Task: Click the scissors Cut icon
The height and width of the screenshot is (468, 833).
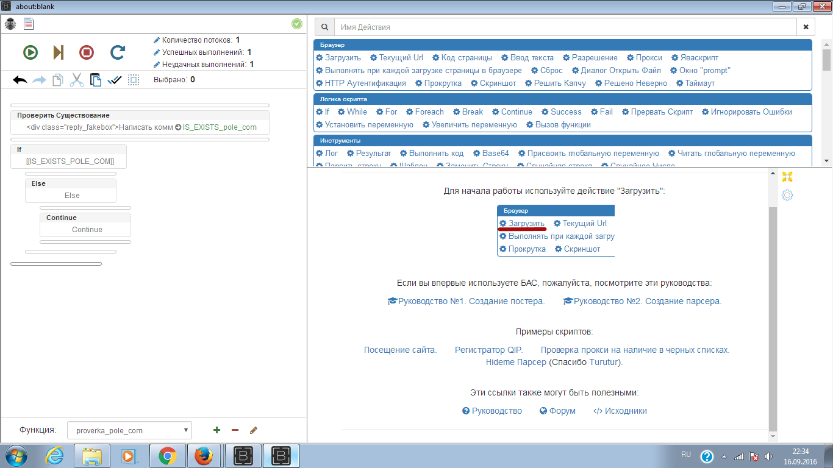Action: pos(76,80)
